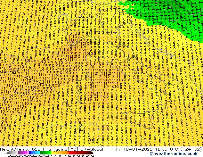
Task: Click the weatheronline.co.uk copyright link
Action: point(174,154)
